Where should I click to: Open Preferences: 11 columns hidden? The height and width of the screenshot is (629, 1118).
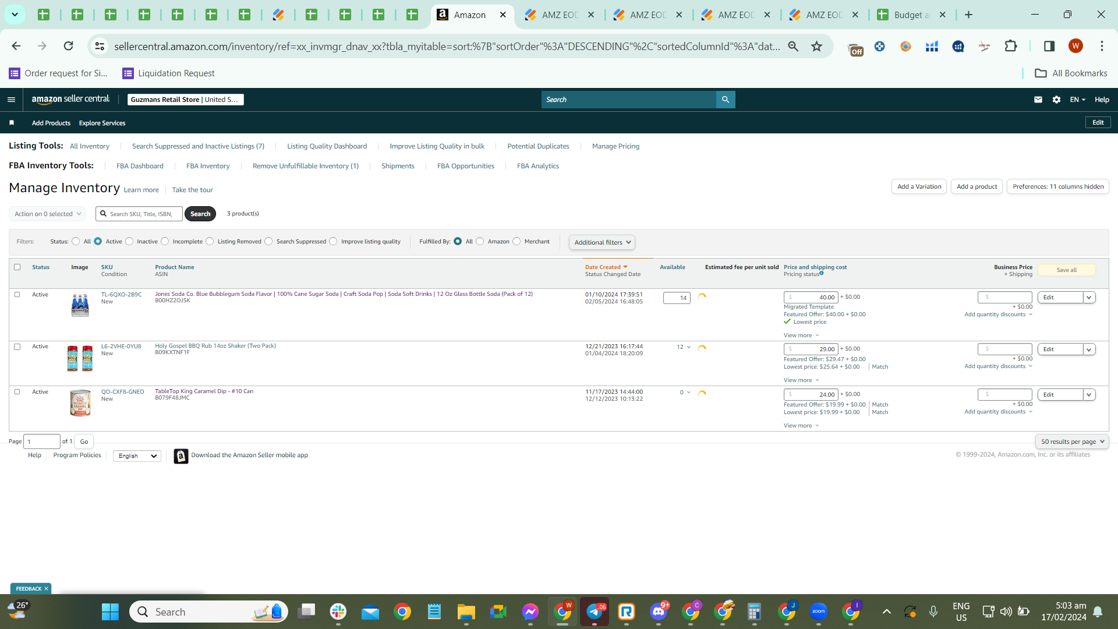pos(1058,186)
